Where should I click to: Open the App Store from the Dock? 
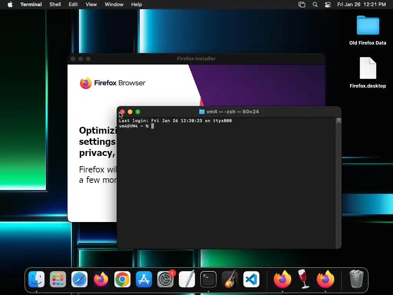pos(144,279)
